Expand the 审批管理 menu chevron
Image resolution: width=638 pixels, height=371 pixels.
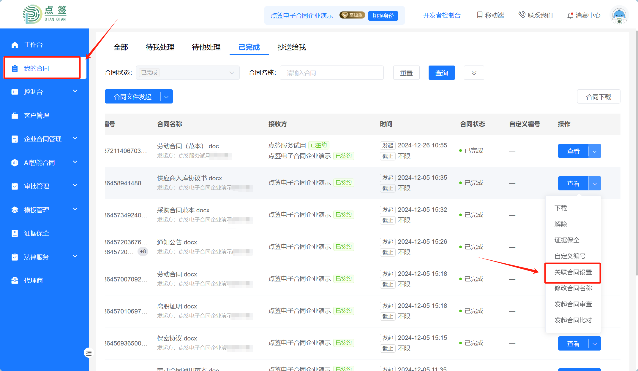75,185
